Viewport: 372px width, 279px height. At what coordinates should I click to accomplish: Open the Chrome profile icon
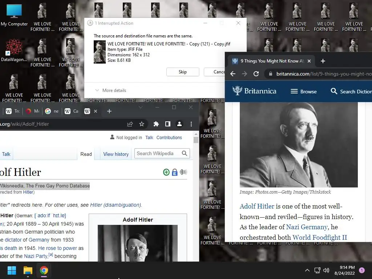(x=179, y=124)
